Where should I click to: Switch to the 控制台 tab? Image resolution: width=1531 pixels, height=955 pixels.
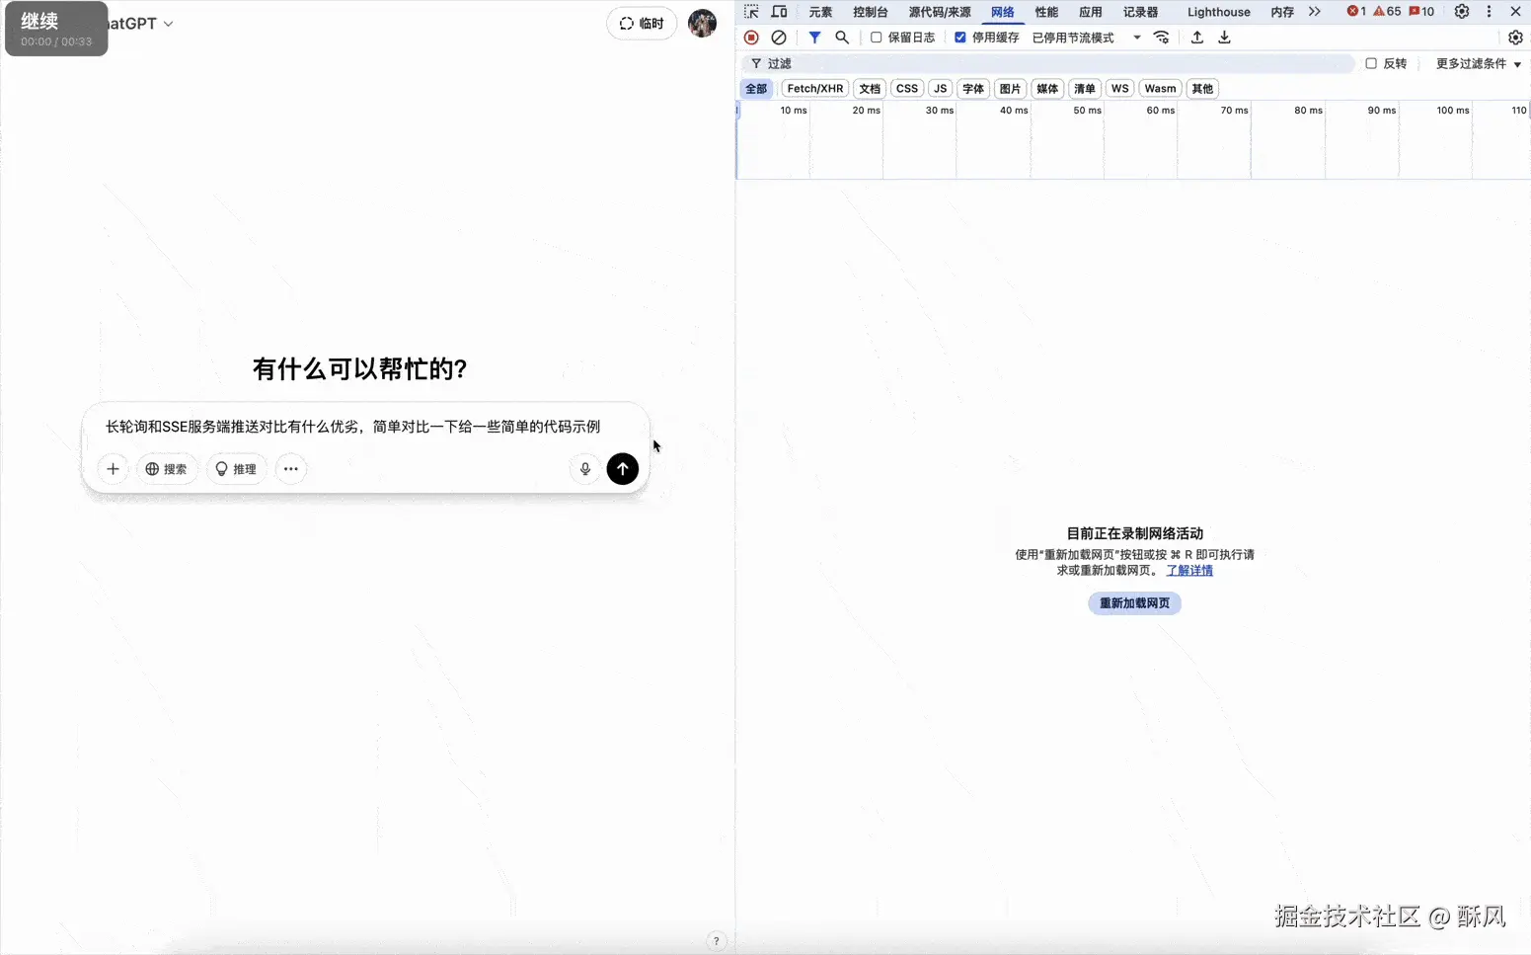pos(870,12)
